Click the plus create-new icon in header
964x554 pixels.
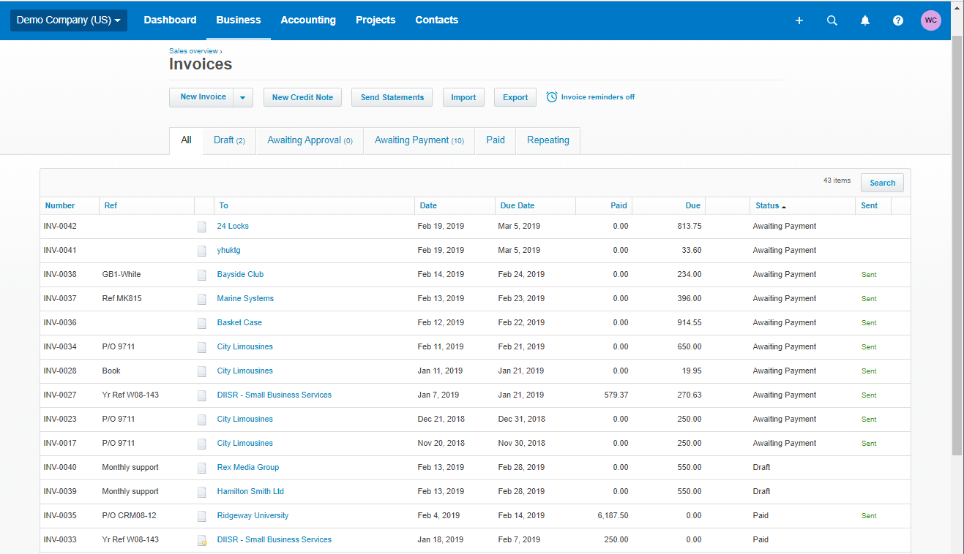(799, 20)
